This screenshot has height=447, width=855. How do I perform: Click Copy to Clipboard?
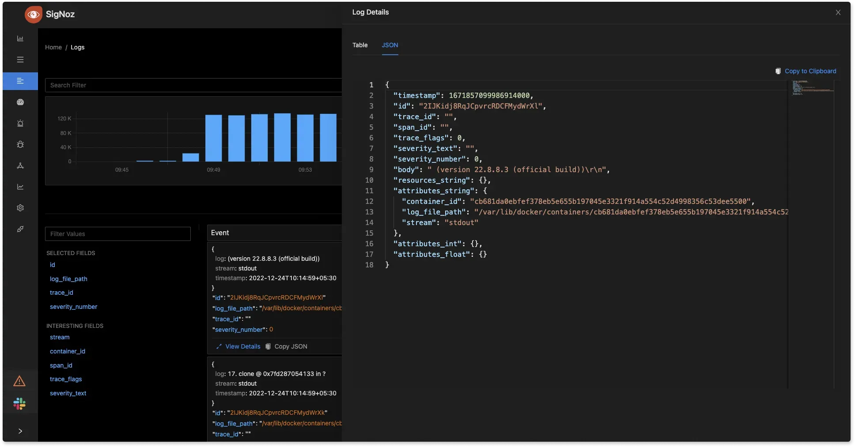(806, 71)
